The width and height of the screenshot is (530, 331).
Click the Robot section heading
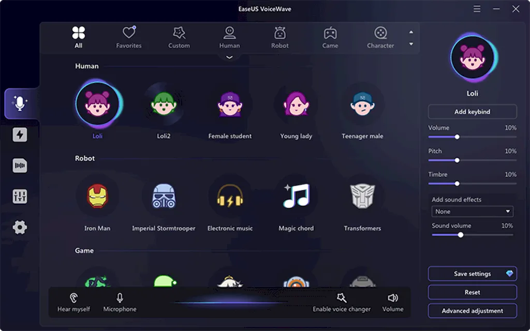point(85,158)
